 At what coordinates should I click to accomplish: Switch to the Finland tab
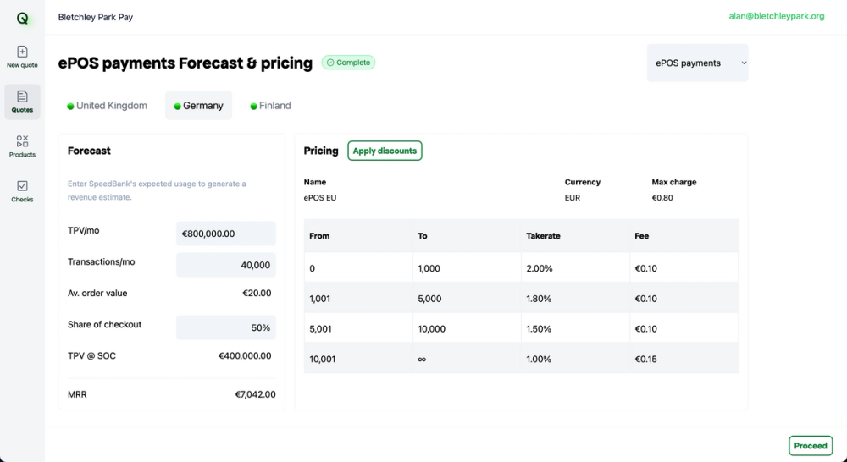click(x=271, y=106)
